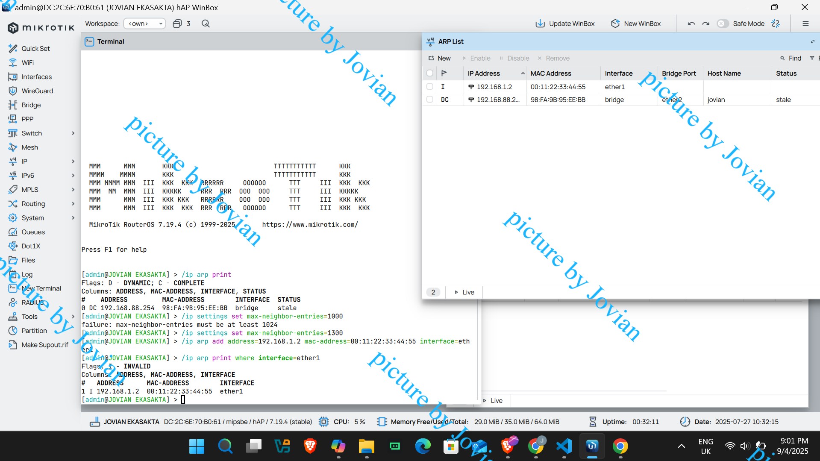
Task: Expand the IP submenu
Action: (x=73, y=161)
